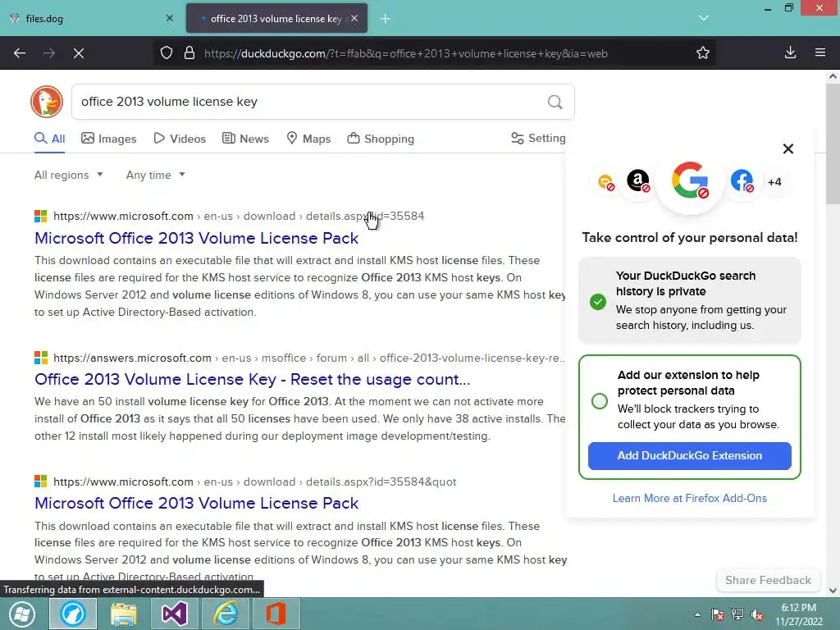
Task: Close the privacy promo panel
Action: [788, 149]
